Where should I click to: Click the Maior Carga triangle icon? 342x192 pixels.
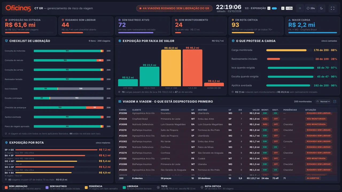(290, 20)
